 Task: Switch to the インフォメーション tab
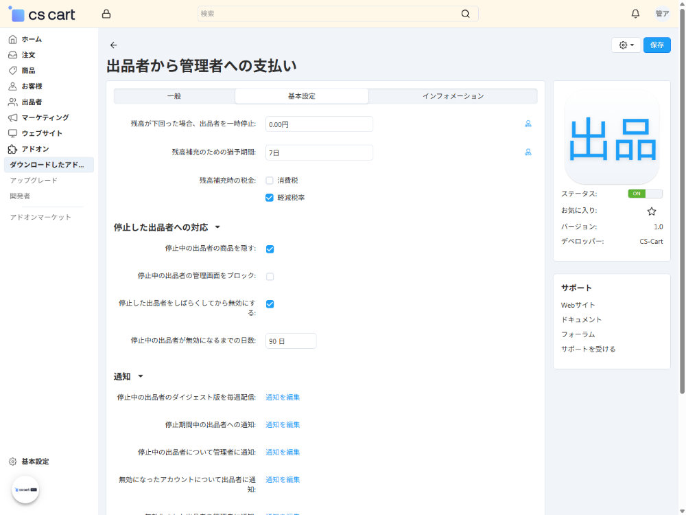[453, 96]
